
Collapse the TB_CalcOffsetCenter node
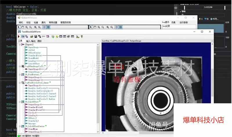(x=20, y=126)
